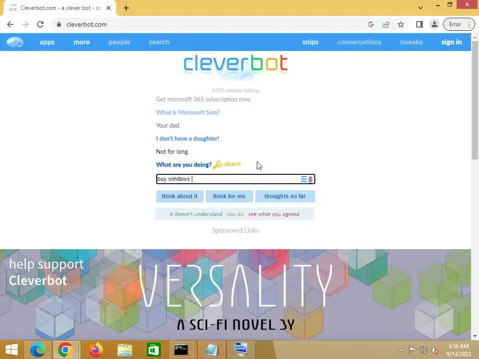Open the Chrome three-dot menu
Viewport: 479px width, 359px height.
[x=469, y=24]
